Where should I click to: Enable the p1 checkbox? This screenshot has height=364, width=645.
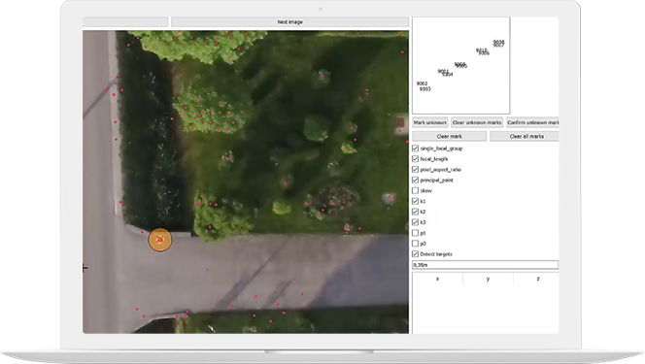[415, 233]
